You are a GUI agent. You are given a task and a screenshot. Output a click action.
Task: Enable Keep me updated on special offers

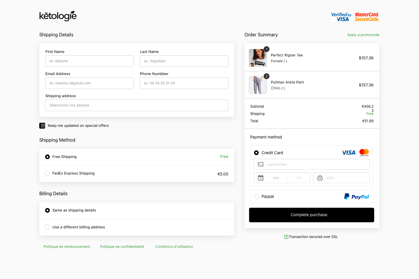42,126
